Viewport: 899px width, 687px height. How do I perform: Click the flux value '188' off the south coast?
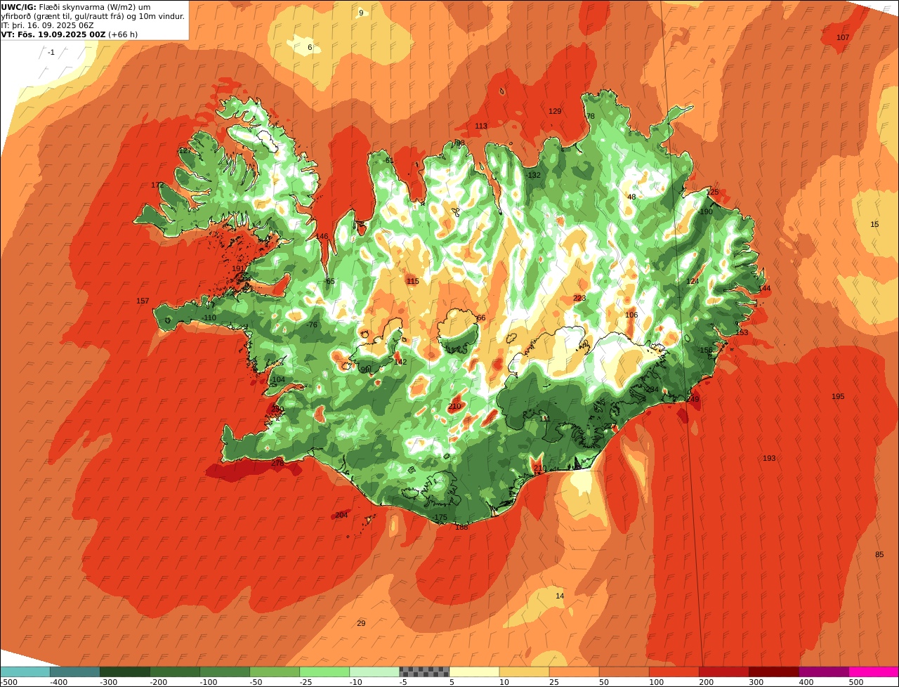461,527
